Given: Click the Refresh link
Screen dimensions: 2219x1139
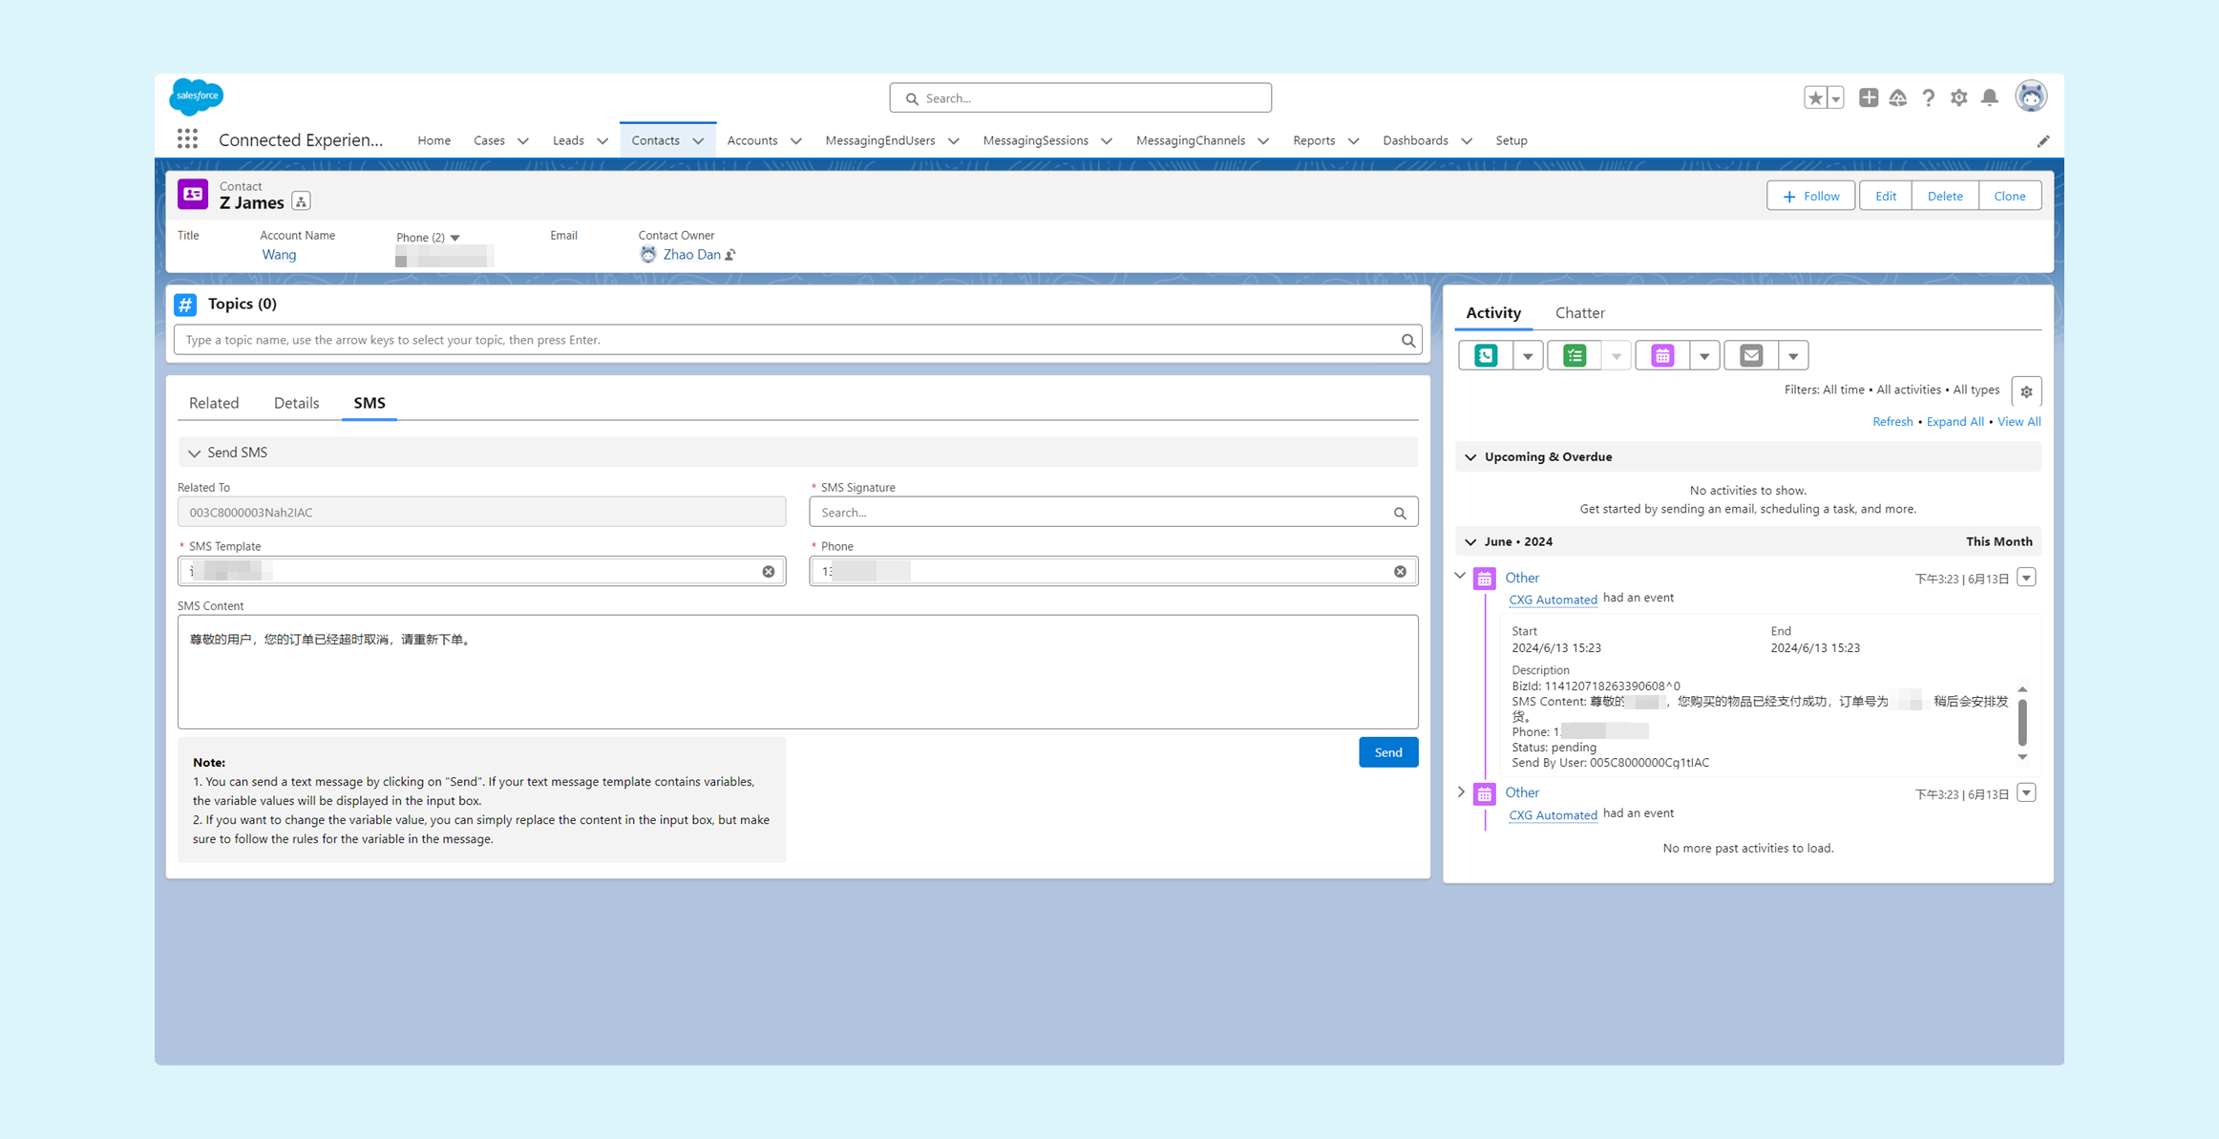Looking at the screenshot, I should pyautogui.click(x=1891, y=422).
